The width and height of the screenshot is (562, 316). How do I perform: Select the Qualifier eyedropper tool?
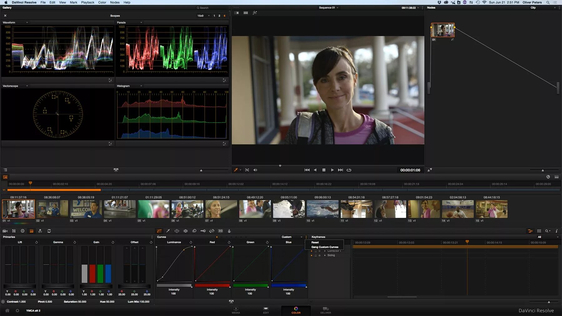168,231
